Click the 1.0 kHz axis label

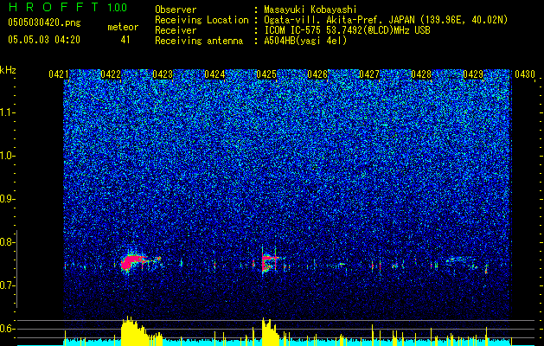pyautogui.click(x=8, y=156)
